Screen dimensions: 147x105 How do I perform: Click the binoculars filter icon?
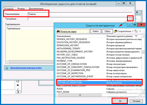point(58,31)
